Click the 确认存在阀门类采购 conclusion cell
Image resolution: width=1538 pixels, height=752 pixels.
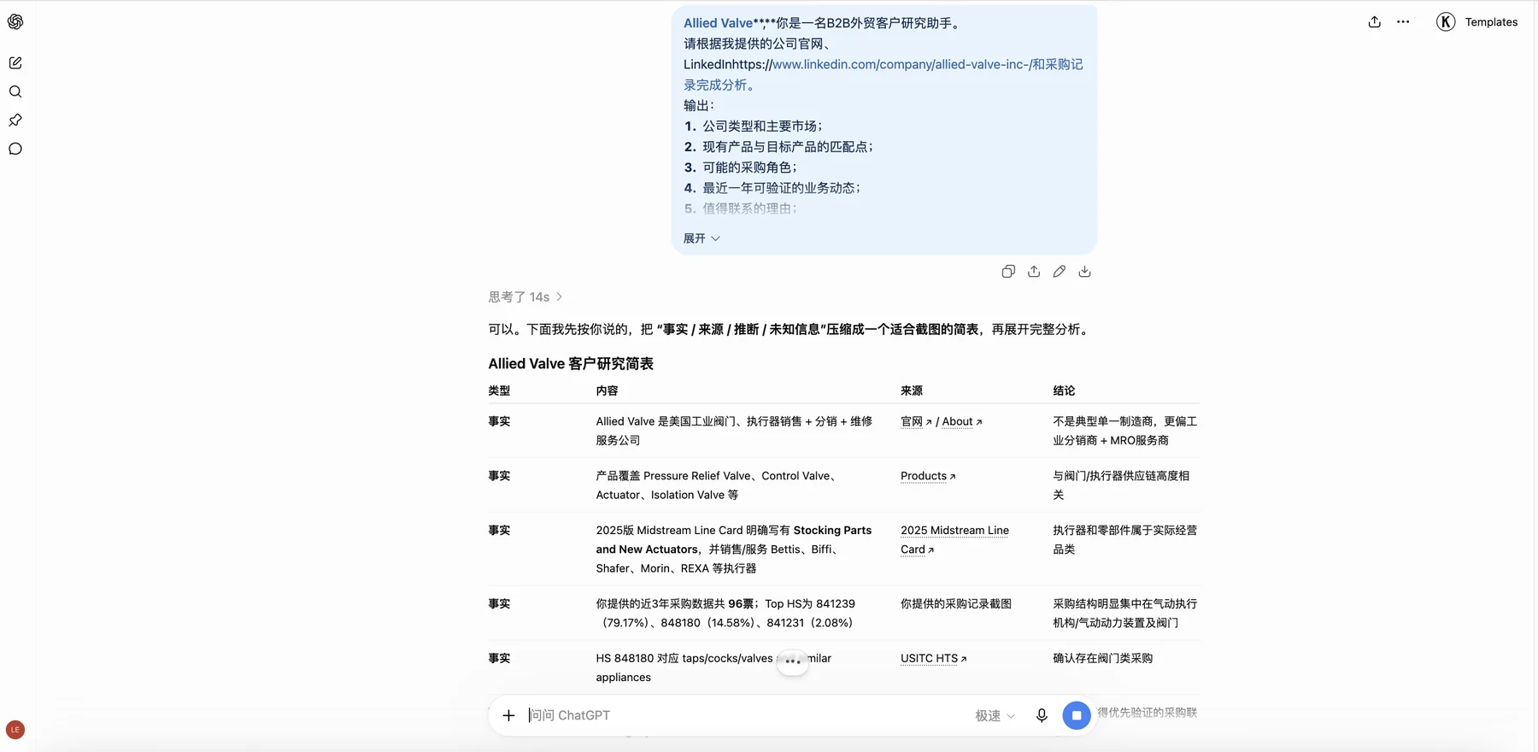(1103, 659)
